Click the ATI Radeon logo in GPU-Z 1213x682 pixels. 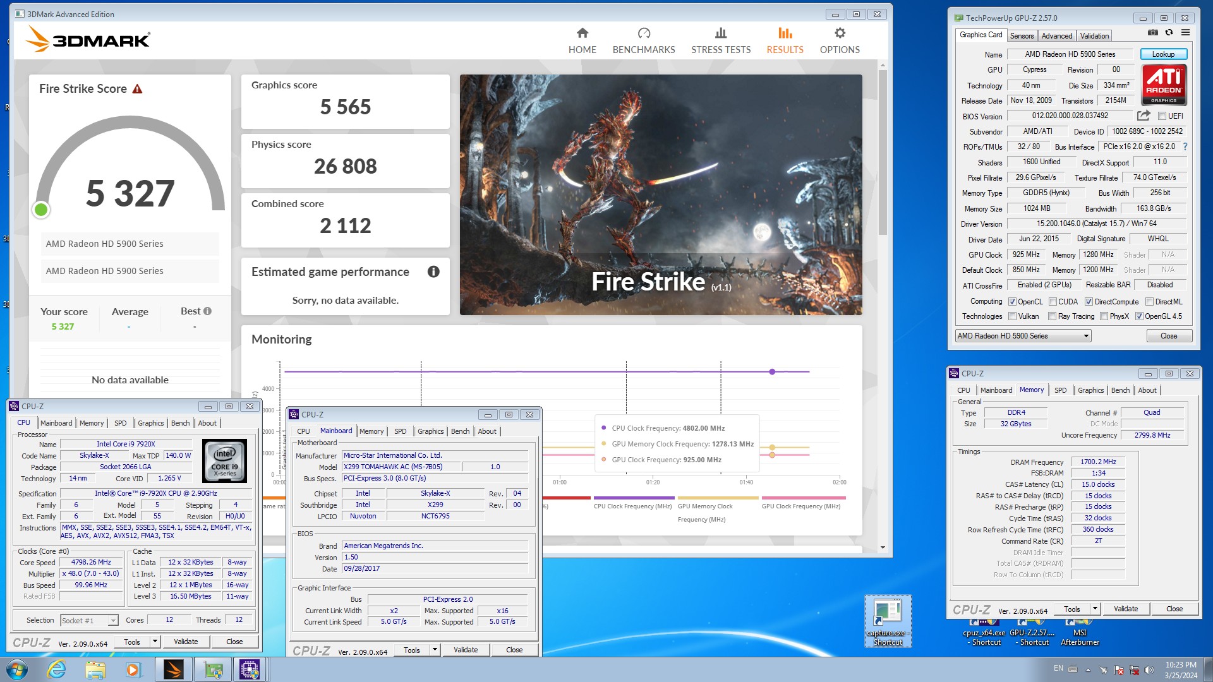1164,85
